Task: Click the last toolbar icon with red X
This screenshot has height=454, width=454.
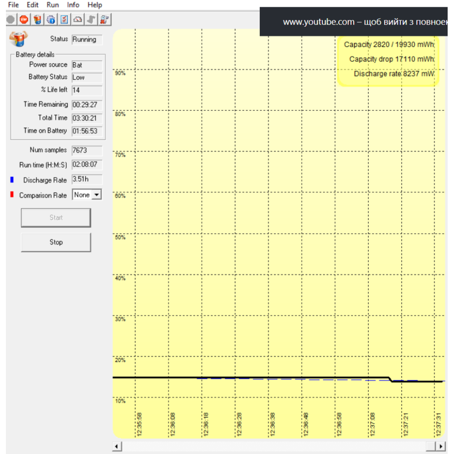Action: point(105,20)
